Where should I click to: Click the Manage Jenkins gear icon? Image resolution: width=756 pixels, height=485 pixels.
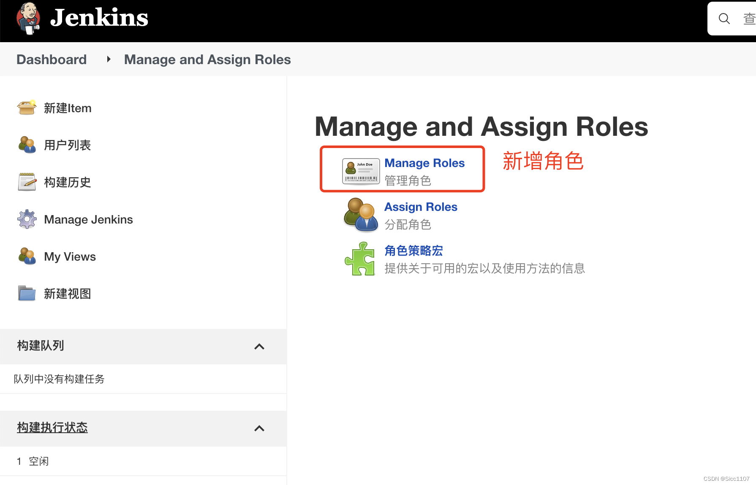coord(27,219)
